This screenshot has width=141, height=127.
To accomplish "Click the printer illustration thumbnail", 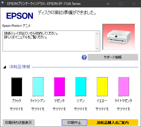I will pos(119,37).
